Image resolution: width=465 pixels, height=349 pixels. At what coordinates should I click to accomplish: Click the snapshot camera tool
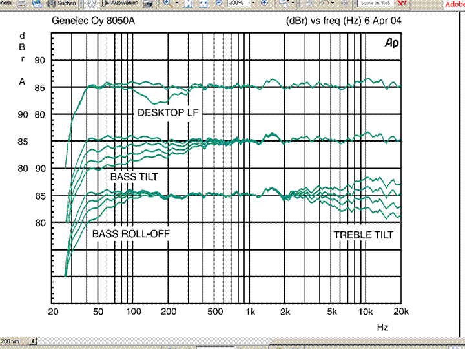click(x=149, y=3)
